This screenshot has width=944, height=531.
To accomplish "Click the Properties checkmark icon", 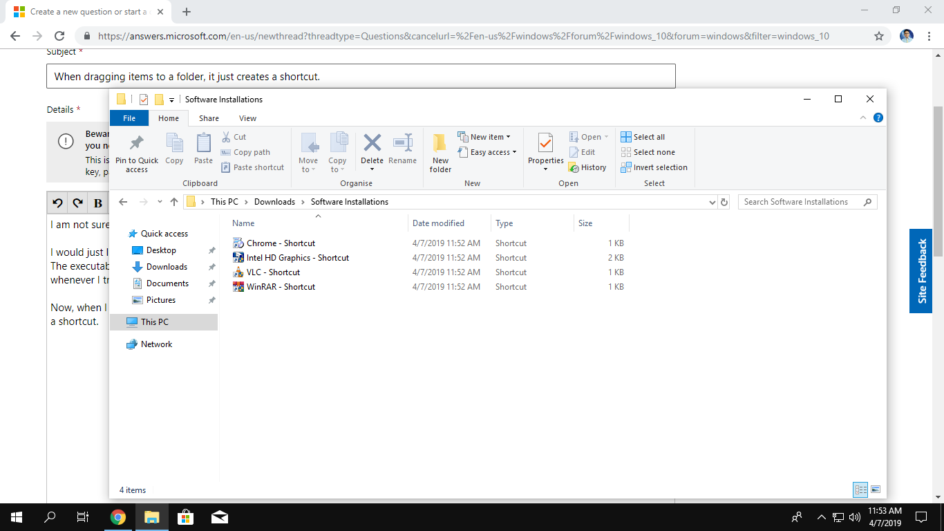I will pyautogui.click(x=545, y=143).
